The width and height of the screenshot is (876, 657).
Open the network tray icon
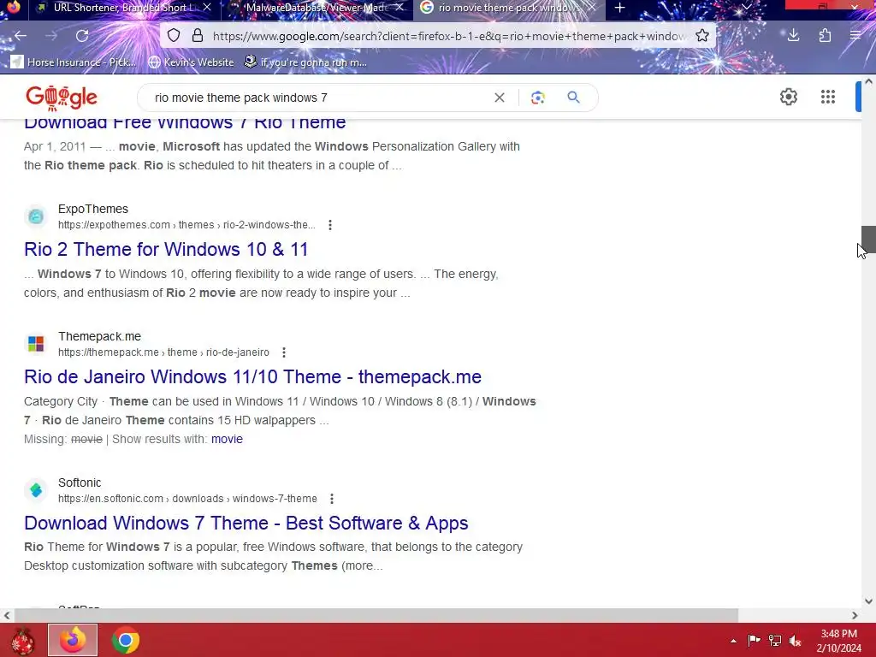(x=775, y=640)
